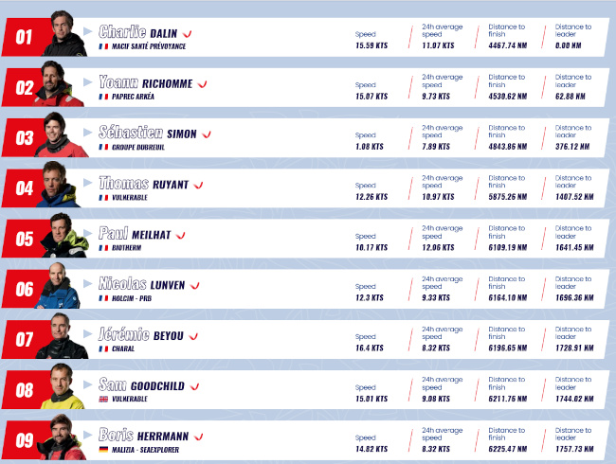Select the red 01 rank badge
Screen dimensions: 616x464
tap(25, 37)
